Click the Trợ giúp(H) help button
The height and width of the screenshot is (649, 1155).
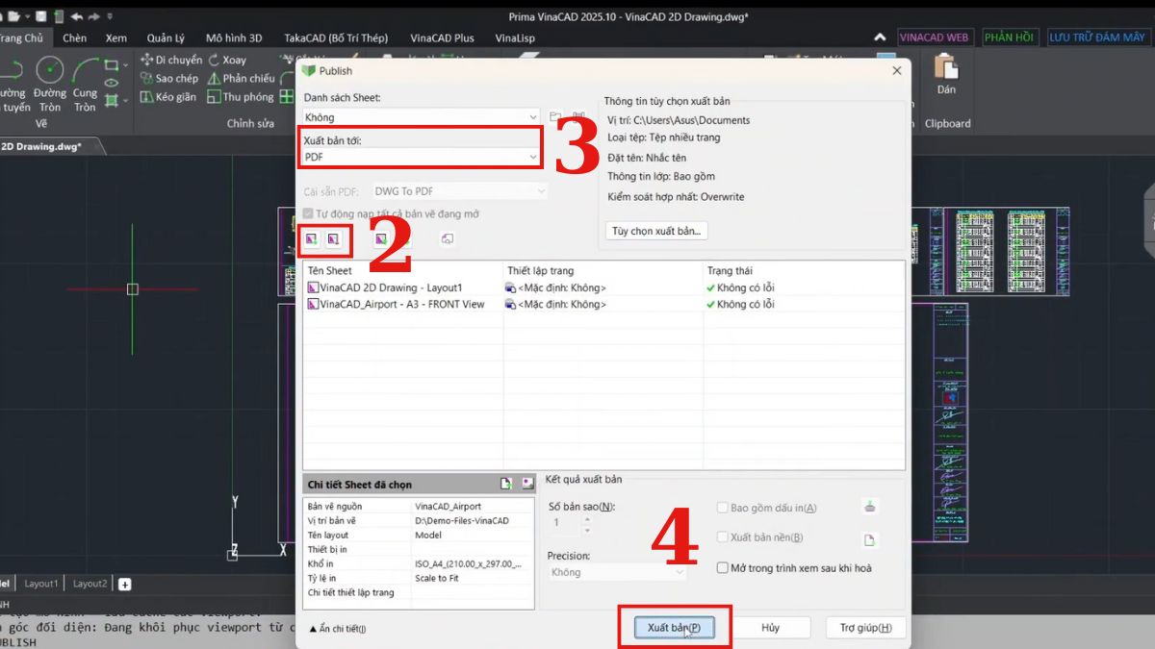pos(865,628)
